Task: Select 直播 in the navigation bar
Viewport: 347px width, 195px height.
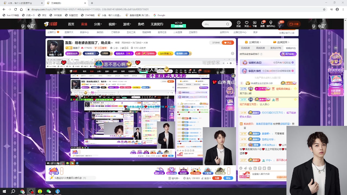Action: click(84, 24)
